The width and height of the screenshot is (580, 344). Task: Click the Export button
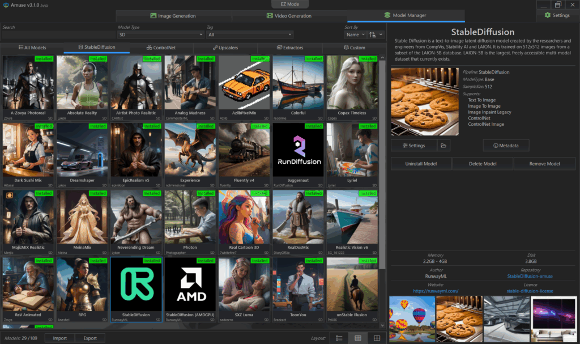90,338
